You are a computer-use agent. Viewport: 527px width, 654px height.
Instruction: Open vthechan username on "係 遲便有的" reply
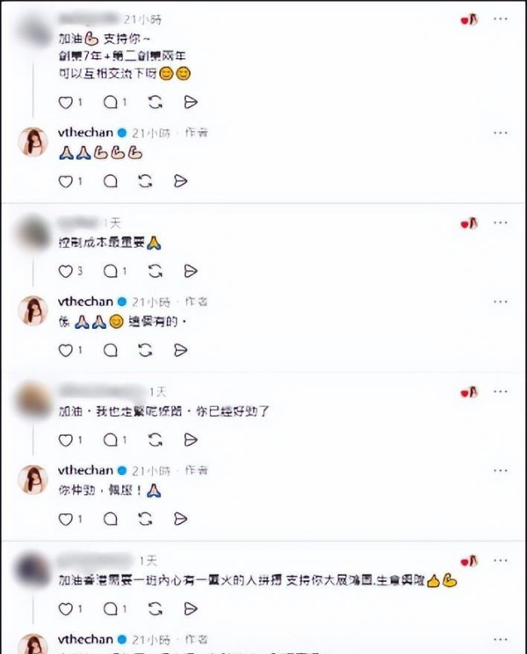85,302
